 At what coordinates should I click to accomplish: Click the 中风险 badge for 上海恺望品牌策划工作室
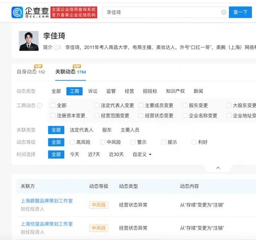click(x=98, y=228)
